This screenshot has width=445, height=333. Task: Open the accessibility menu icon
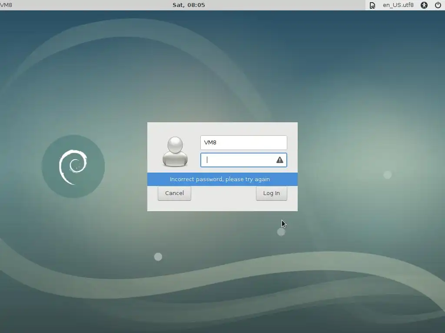pos(424,5)
